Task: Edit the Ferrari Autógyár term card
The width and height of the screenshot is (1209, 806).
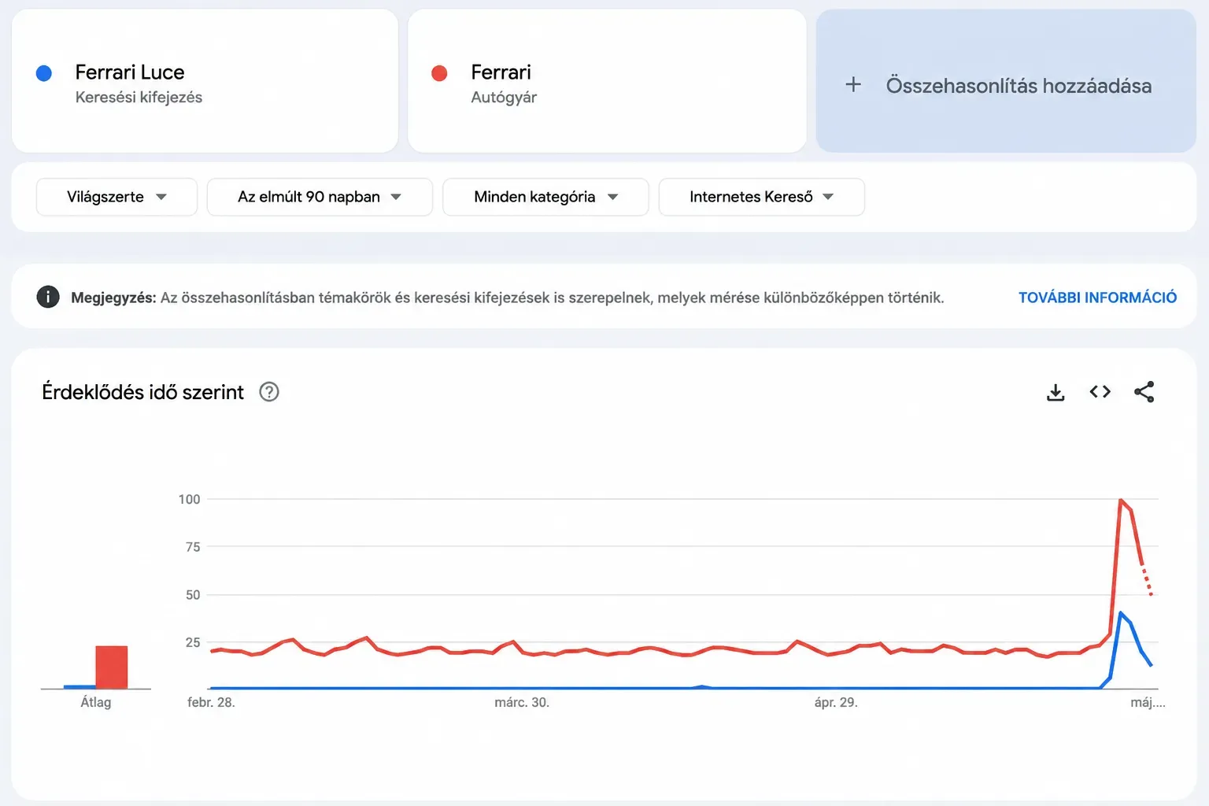Action: [607, 81]
